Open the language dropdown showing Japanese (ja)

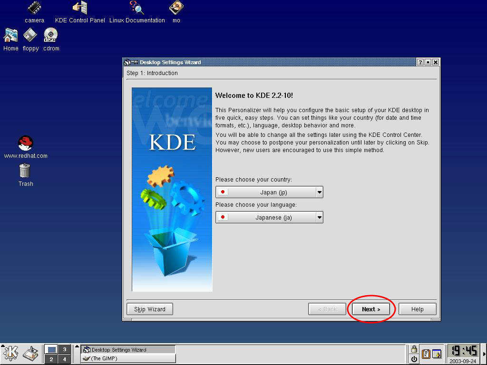(x=269, y=217)
